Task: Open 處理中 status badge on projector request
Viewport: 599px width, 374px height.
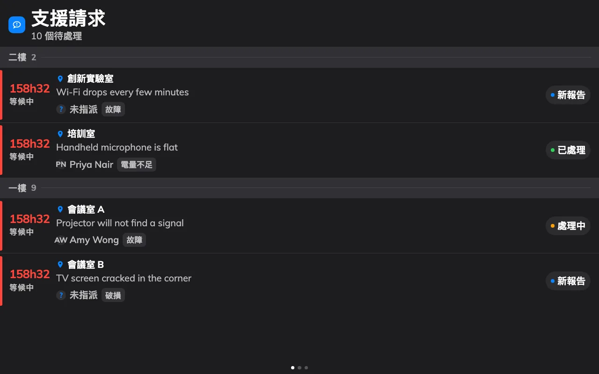Action: click(x=568, y=226)
